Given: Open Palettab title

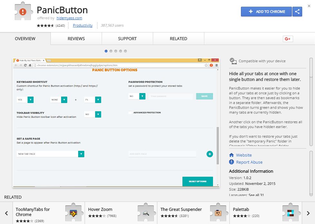Looking at the screenshot, I should [241, 209].
